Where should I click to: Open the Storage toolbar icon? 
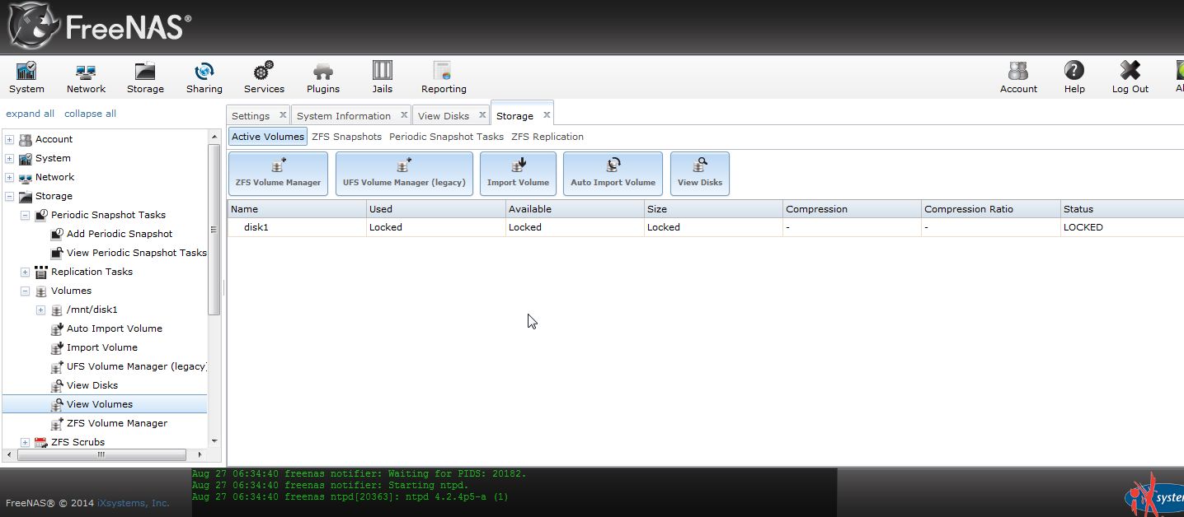tap(145, 77)
